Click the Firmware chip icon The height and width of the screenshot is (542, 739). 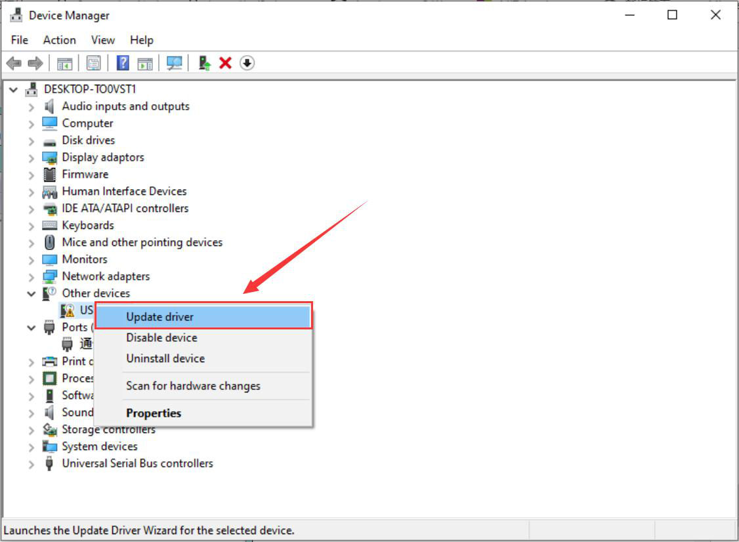pos(49,175)
